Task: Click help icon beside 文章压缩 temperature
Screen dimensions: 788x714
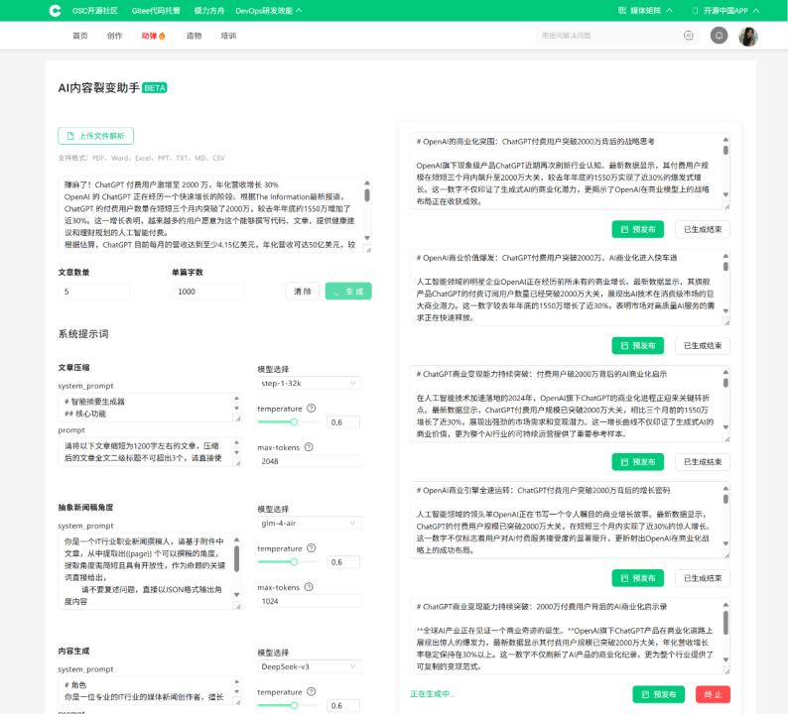Action: click(311, 409)
